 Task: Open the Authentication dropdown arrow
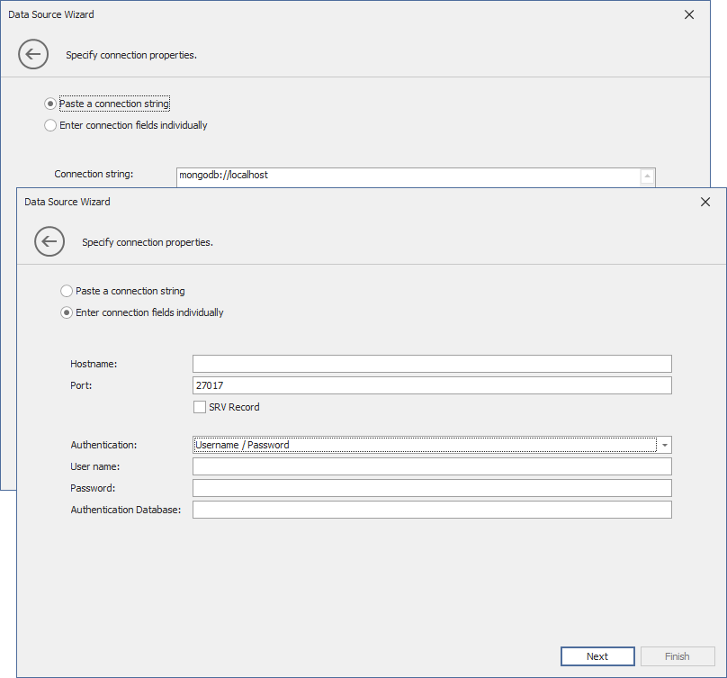pos(664,445)
